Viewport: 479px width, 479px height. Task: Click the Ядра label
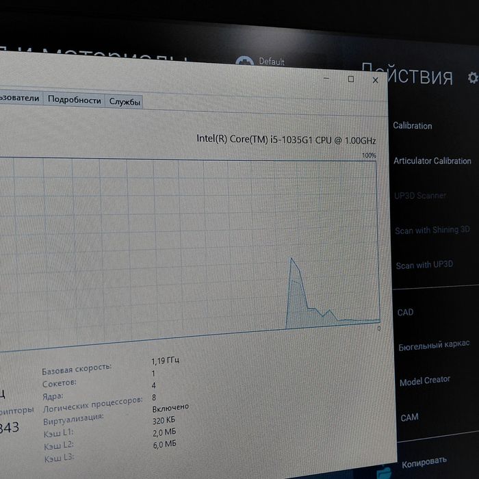tap(53, 396)
